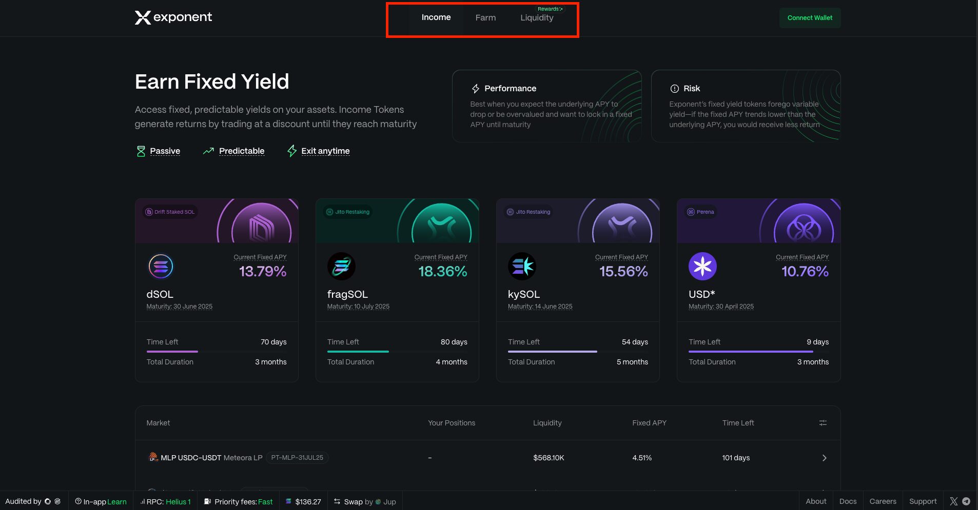The width and height of the screenshot is (978, 510).
Task: Click the 10.76% APY value
Action: tap(805, 271)
